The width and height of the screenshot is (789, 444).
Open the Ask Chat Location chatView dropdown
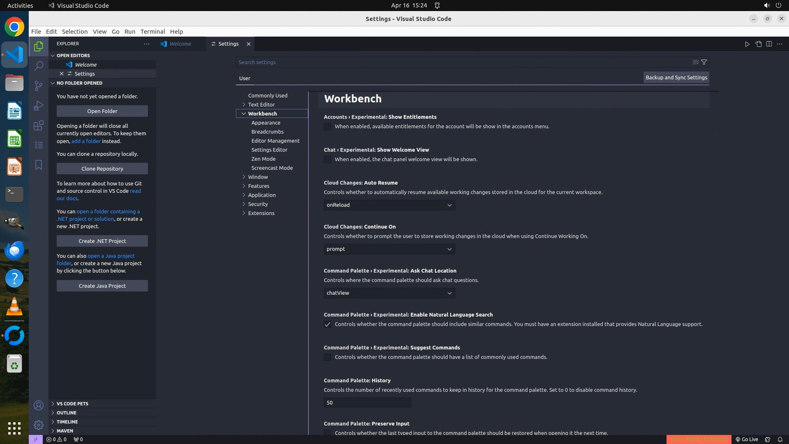tap(389, 293)
